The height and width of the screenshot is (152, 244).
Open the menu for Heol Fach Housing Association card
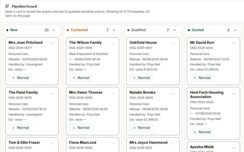(x=234, y=93)
